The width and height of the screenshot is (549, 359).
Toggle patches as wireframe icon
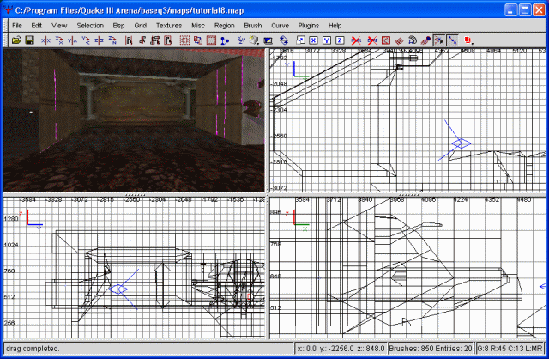click(x=399, y=40)
